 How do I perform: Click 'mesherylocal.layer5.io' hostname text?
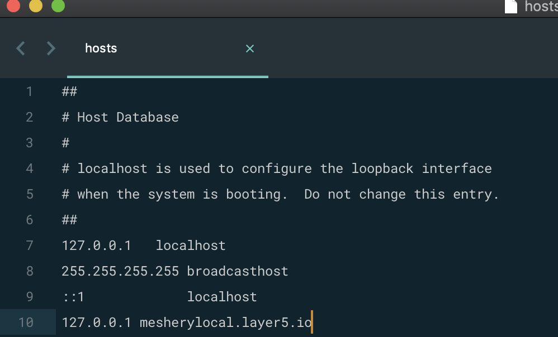[226, 323]
